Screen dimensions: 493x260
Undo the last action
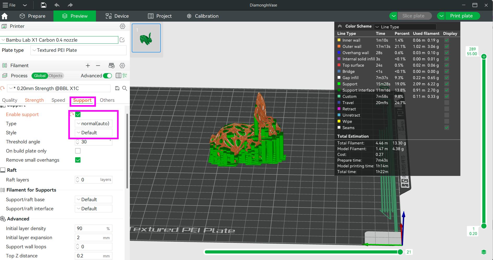[57, 5]
